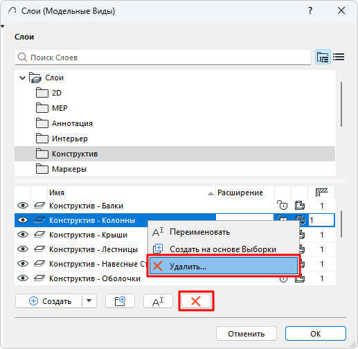Image resolution: width=358 pixels, height=349 pixels.
Task: Select the Конструктив - Балки layer name
Action: point(86,206)
